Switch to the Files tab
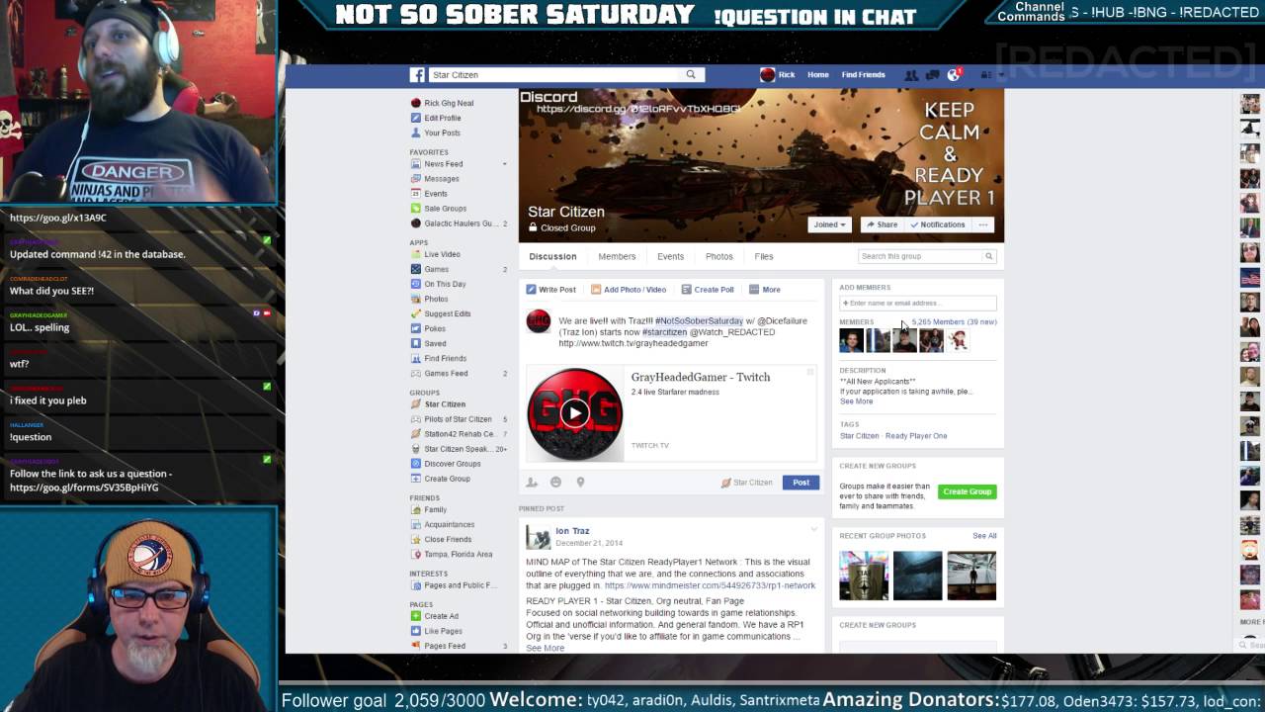Screen dimensions: 1265x712 click(x=764, y=256)
